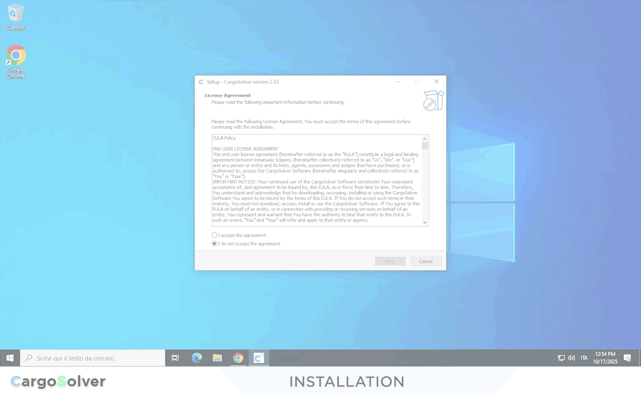Launch Microsoft Edge from the taskbar
This screenshot has width=641, height=395.
pyautogui.click(x=197, y=358)
